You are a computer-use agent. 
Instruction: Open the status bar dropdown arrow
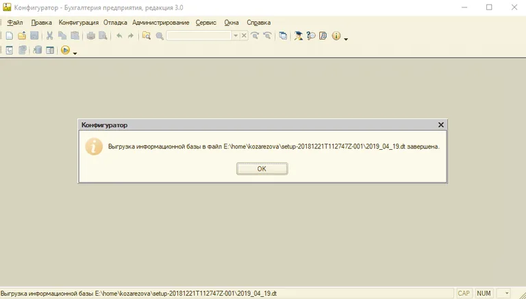[507, 294]
